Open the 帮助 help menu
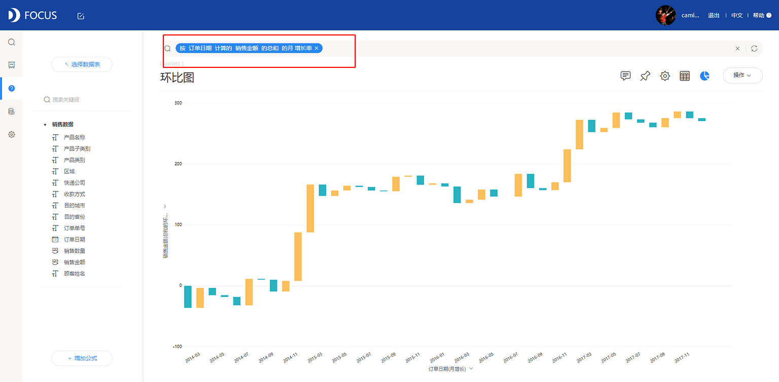 tap(758, 15)
